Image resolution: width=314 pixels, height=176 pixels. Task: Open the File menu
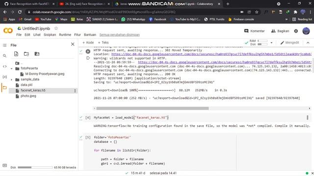click(19, 35)
